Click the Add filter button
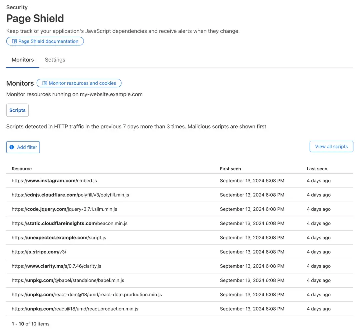This screenshot has height=332, width=360. pyautogui.click(x=23, y=147)
